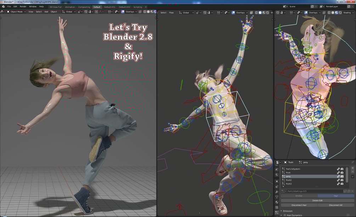Image resolution: width=356 pixels, height=217 pixels.
Task: Select the ParticleSystem row in the particle list
Action: 313,169
